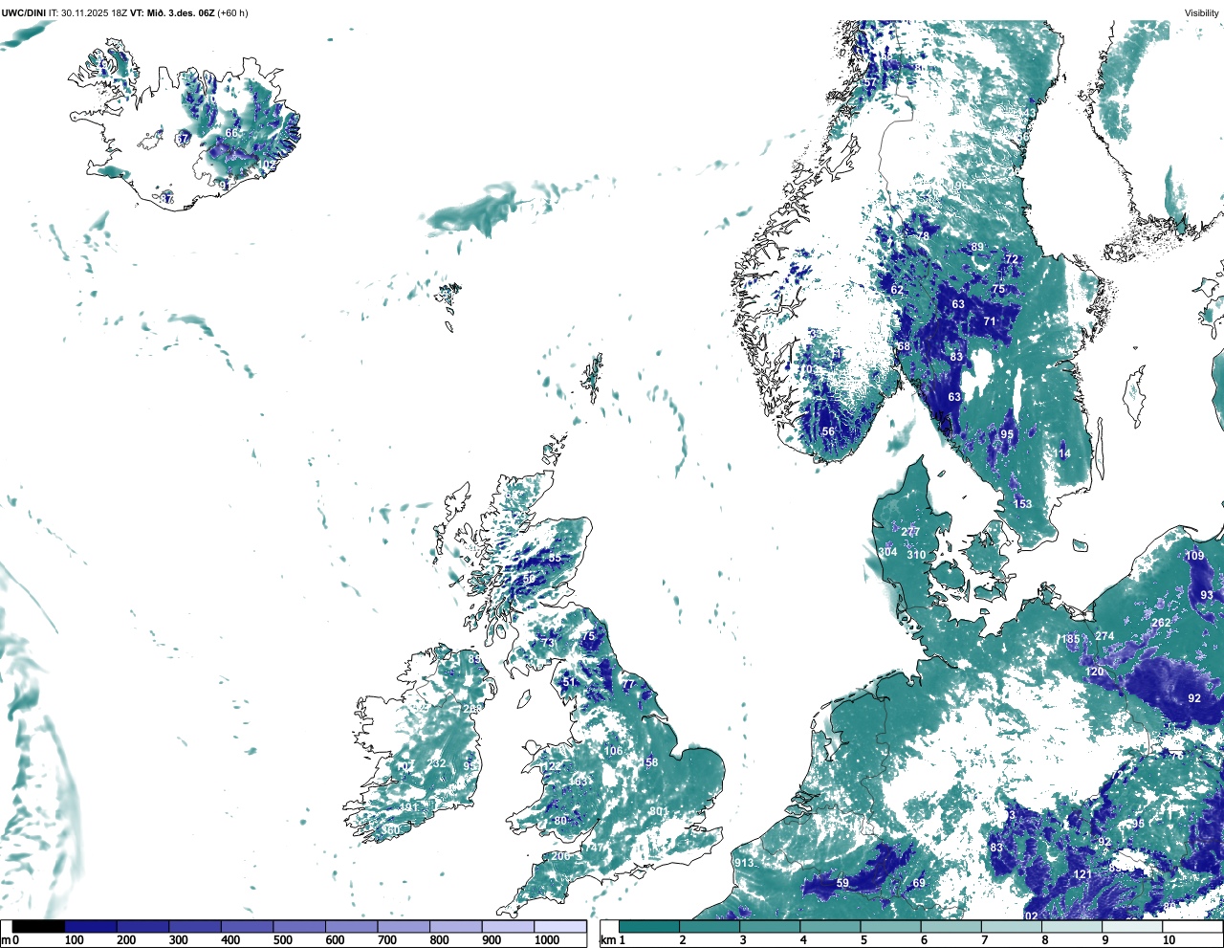Click the '153' visibility value in southern Sweden
Viewport: 1224px width, 948px height.
coord(1022,504)
